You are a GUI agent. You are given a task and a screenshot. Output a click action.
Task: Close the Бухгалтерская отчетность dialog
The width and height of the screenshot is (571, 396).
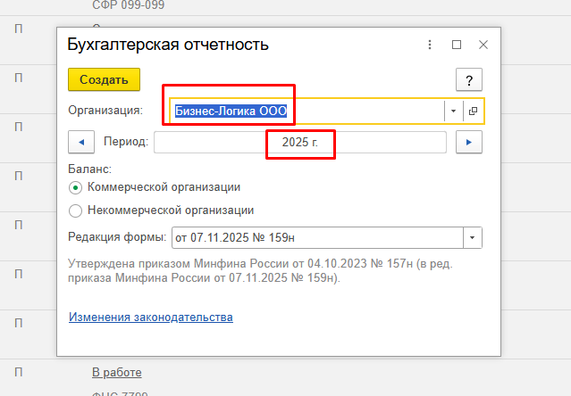483,45
